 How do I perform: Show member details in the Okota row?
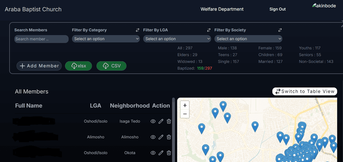[153, 153]
